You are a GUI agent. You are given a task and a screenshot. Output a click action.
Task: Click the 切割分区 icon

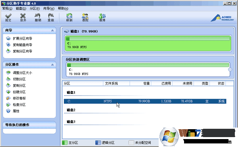pos(8,79)
